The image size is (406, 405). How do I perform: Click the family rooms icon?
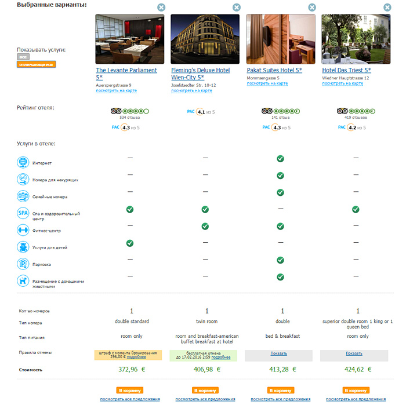(23, 196)
